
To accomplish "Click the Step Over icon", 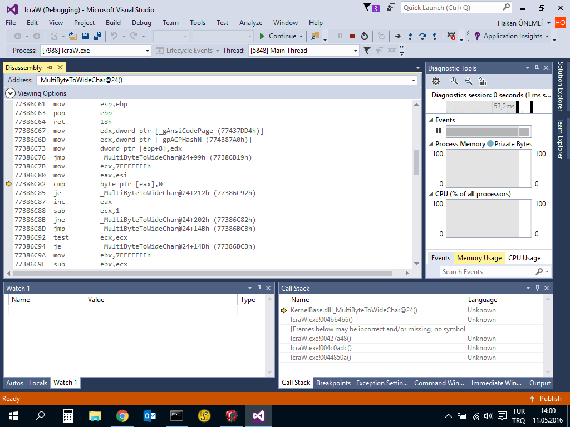I will coord(422,36).
